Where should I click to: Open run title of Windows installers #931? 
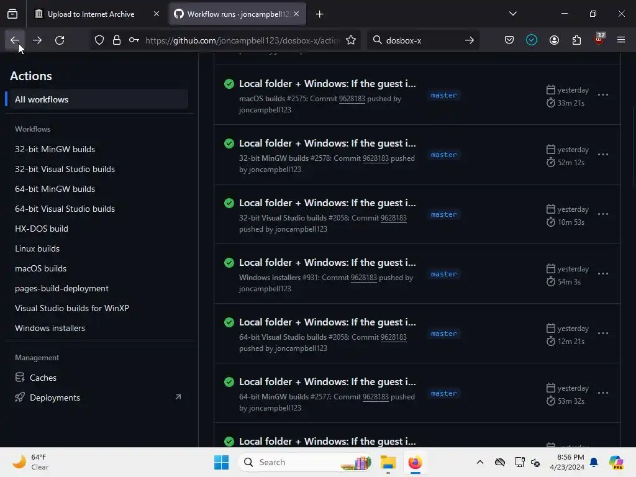(327, 263)
